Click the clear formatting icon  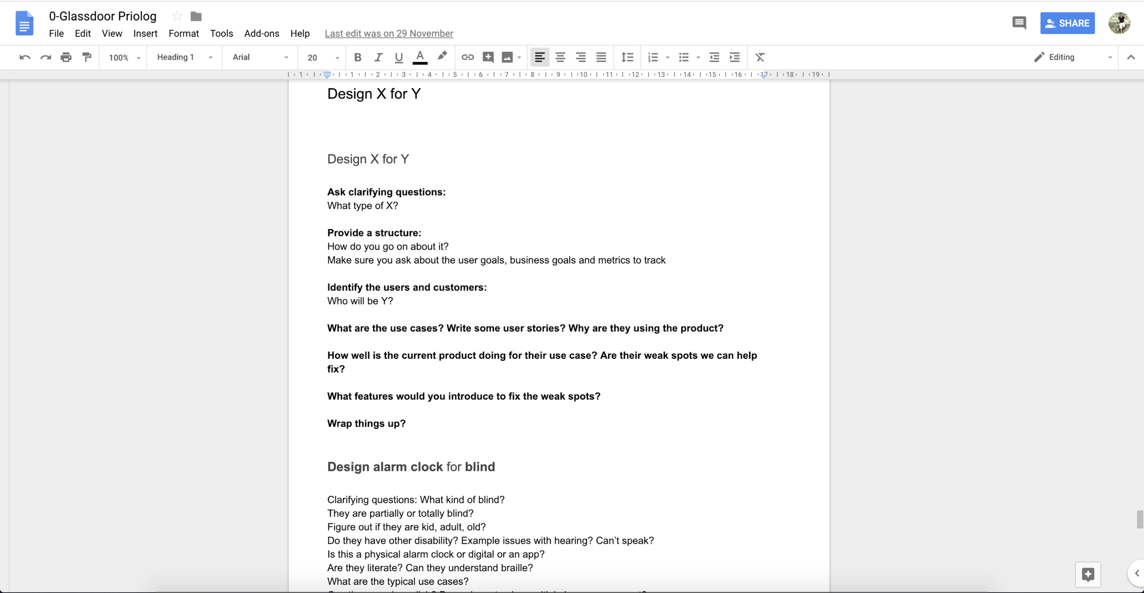pyautogui.click(x=760, y=57)
